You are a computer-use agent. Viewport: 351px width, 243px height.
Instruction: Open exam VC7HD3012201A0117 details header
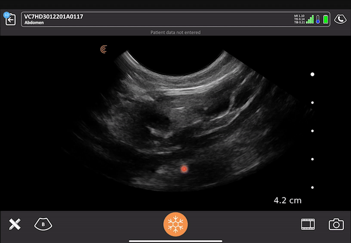(53, 16)
